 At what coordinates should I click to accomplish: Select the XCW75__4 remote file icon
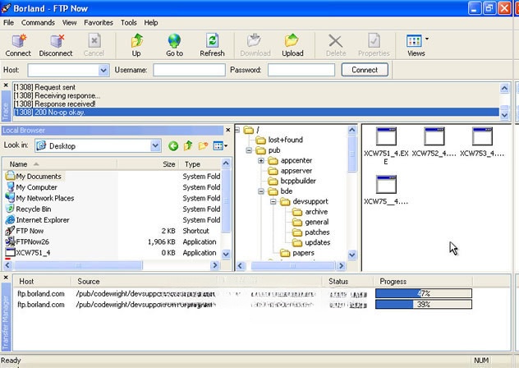tap(386, 190)
